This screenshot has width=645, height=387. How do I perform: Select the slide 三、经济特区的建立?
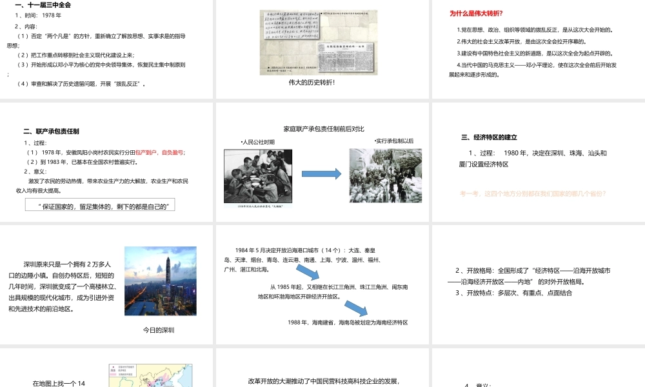click(x=539, y=162)
